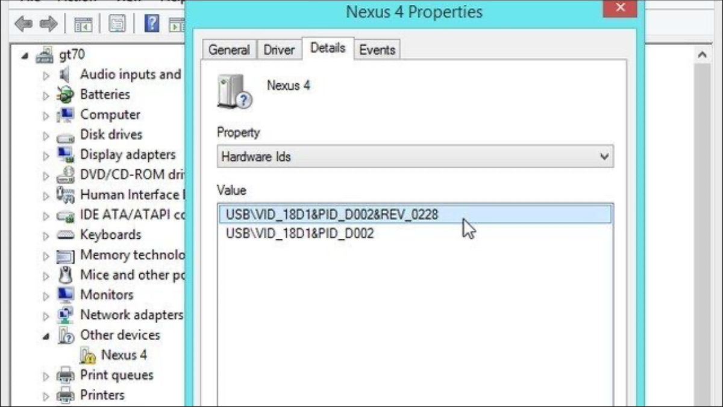The height and width of the screenshot is (407, 723).
Task: Click the Forward arrow in Device Manager toolbar
Action: [x=48, y=24]
